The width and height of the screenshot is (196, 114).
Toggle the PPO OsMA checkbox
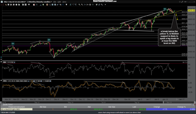click(x=50, y=81)
